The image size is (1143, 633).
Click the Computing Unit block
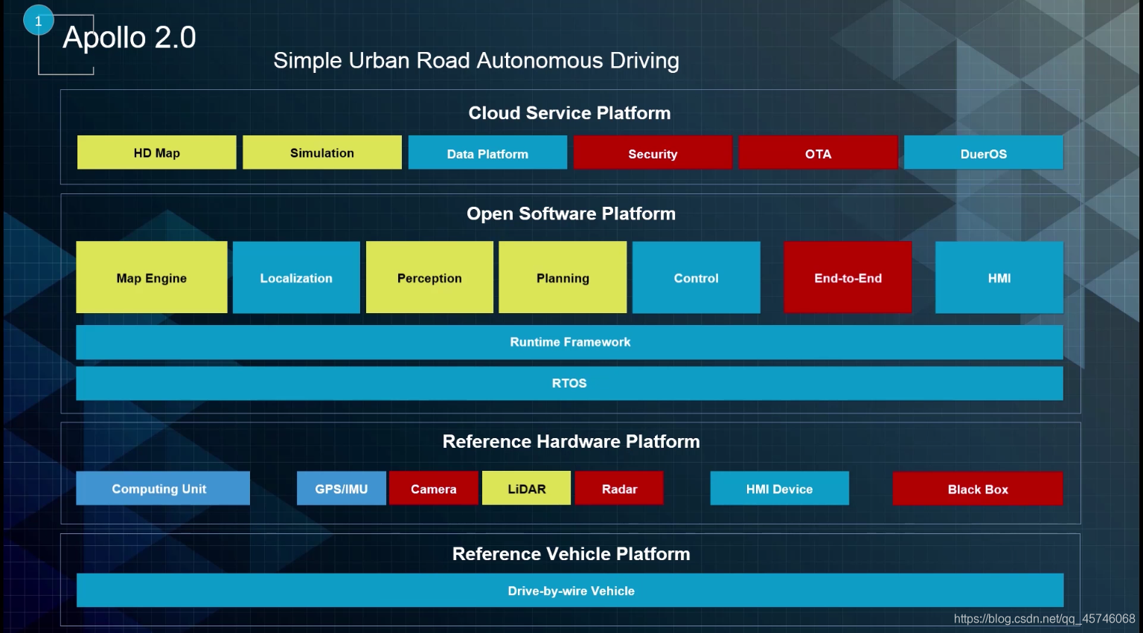163,489
